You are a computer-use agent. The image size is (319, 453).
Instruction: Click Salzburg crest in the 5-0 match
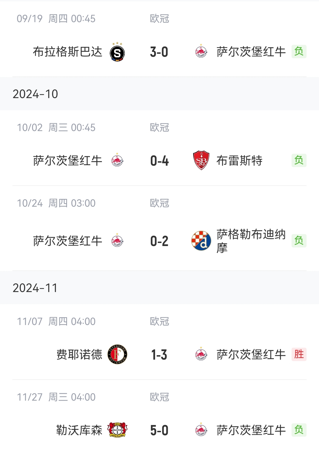[201, 430]
